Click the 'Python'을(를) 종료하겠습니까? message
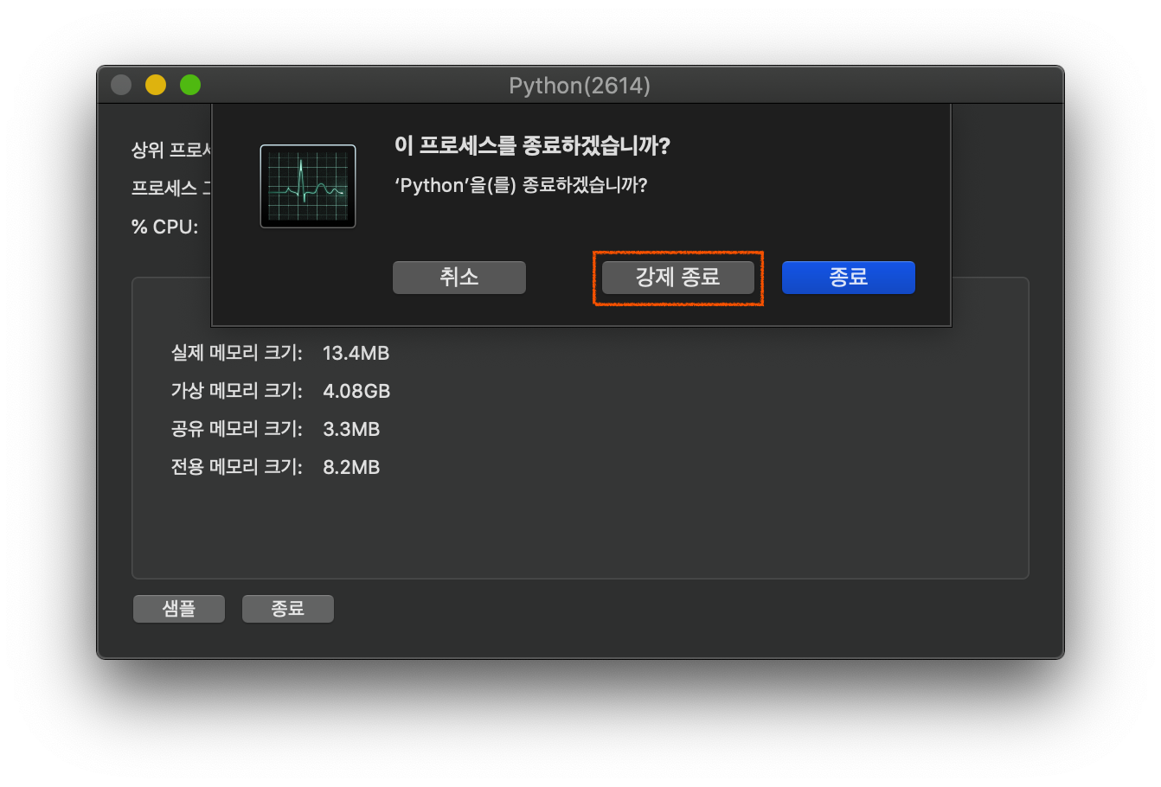The width and height of the screenshot is (1161, 787). (521, 185)
